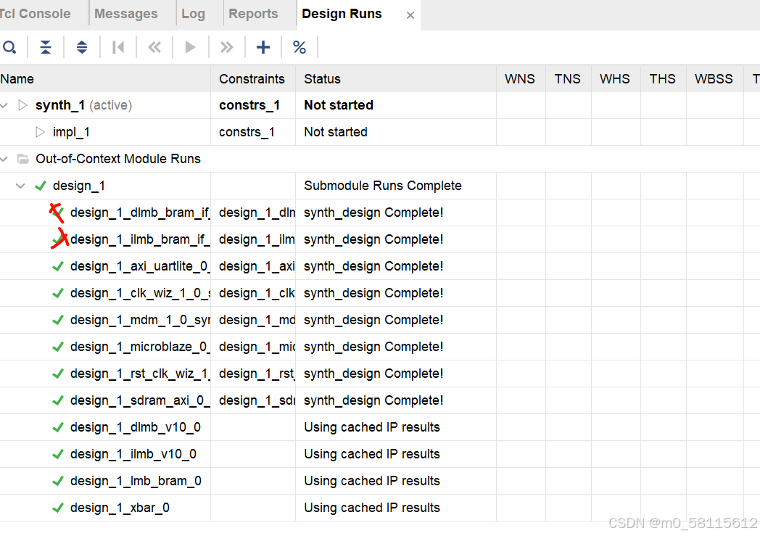Click checkmark beside design_1_ilmb_v10_0
760x536 pixels.
click(x=58, y=454)
